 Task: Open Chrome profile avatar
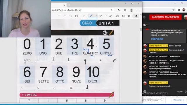[184, 10]
